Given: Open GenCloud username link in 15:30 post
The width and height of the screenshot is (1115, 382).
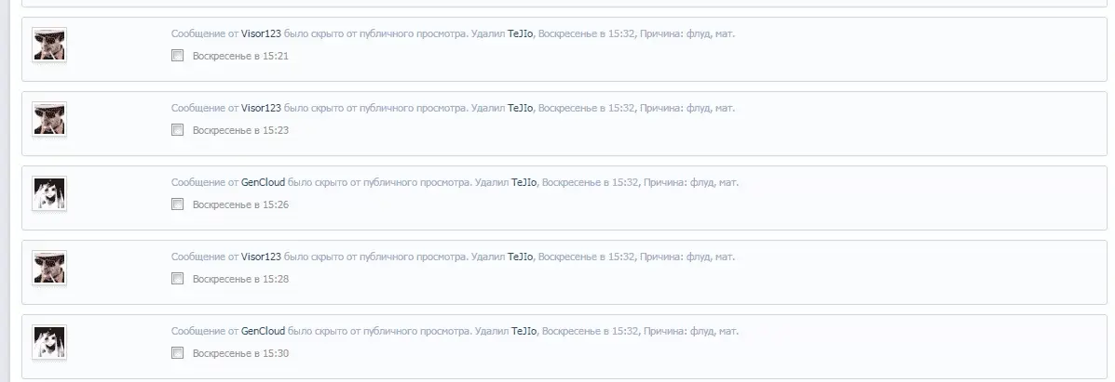Looking at the screenshot, I should point(263,331).
